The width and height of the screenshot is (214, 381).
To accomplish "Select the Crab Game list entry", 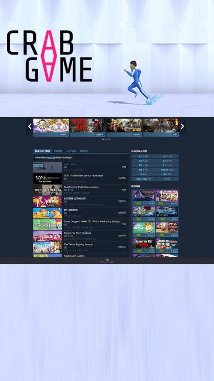I will tap(81, 167).
